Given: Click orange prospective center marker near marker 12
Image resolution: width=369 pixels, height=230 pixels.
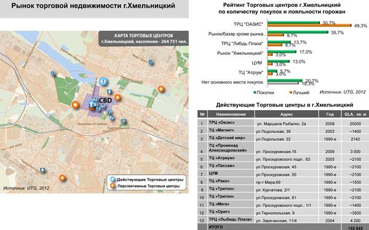Looking at the screenshot, I should 62,178.
